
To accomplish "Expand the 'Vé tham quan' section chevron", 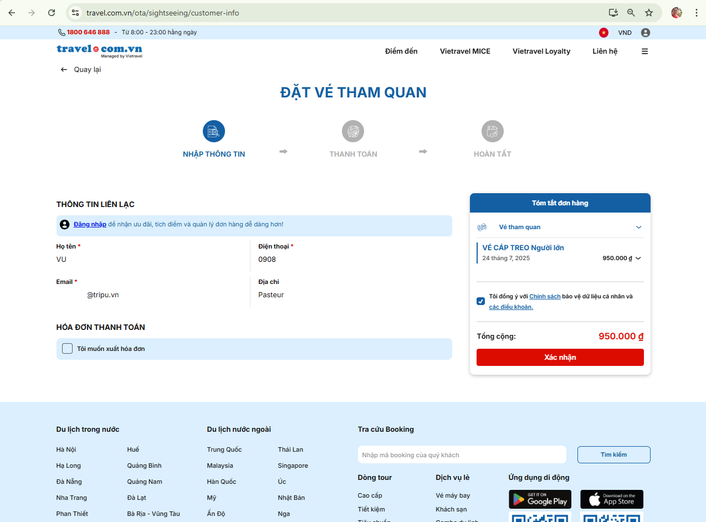I will [x=638, y=228].
